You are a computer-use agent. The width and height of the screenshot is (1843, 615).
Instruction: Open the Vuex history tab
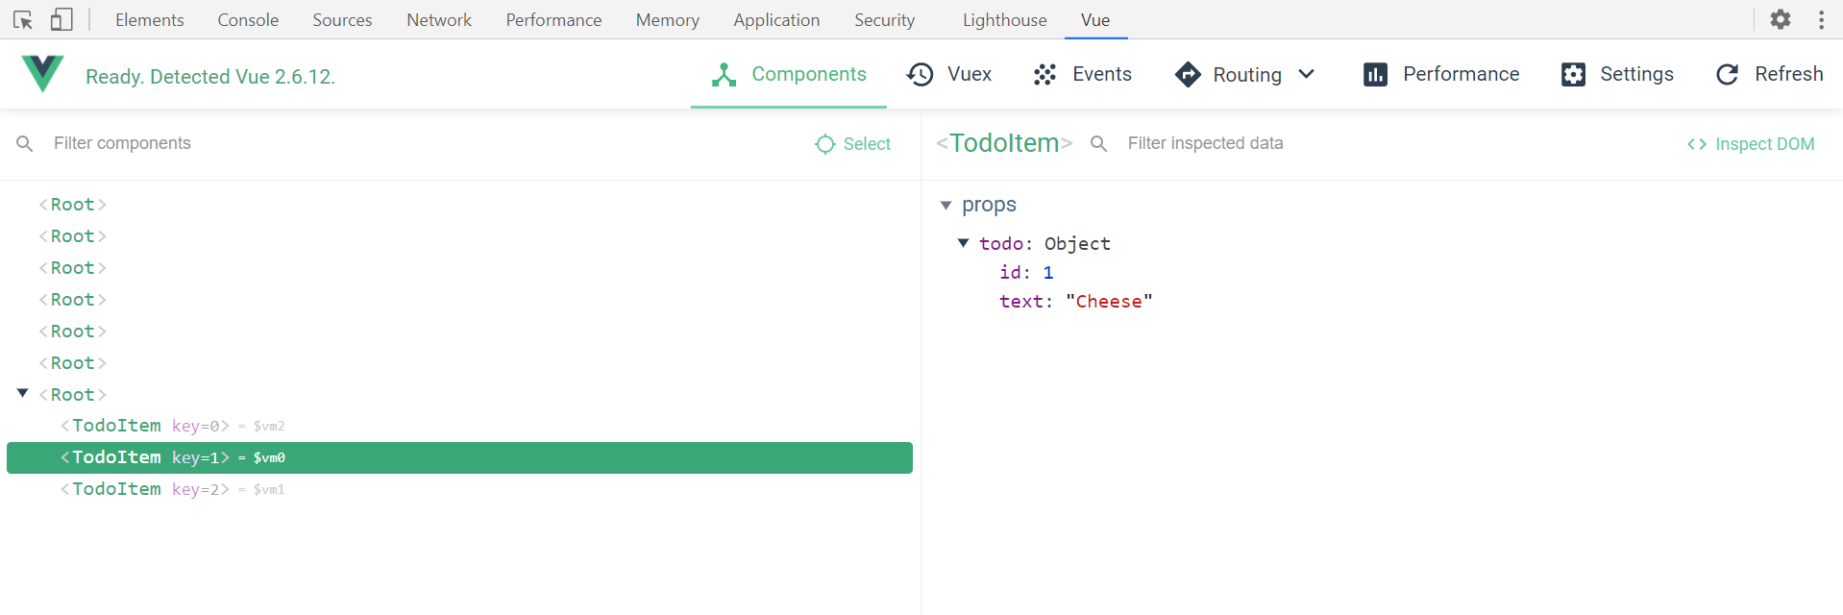(x=949, y=74)
